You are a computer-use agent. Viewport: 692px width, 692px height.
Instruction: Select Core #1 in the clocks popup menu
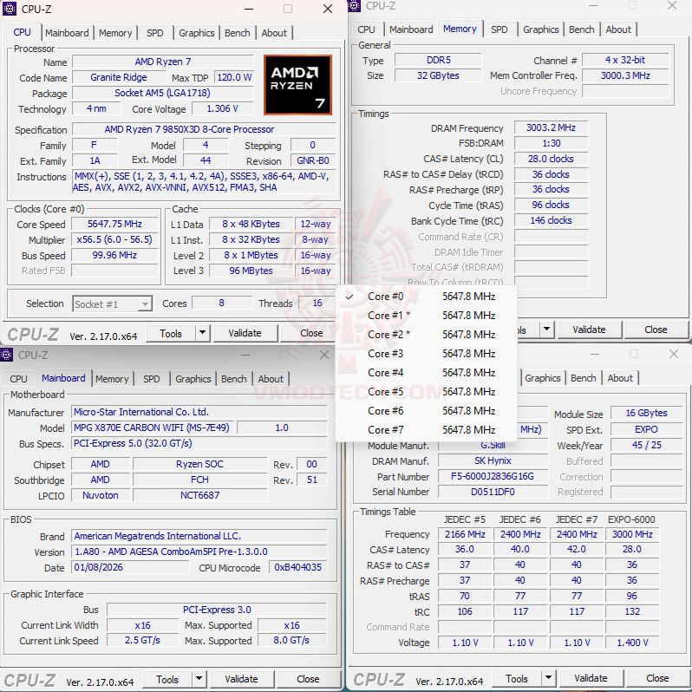426,316
